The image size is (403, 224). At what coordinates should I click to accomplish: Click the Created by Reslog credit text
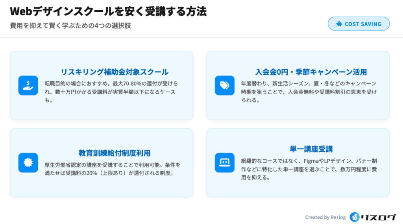(x=325, y=217)
